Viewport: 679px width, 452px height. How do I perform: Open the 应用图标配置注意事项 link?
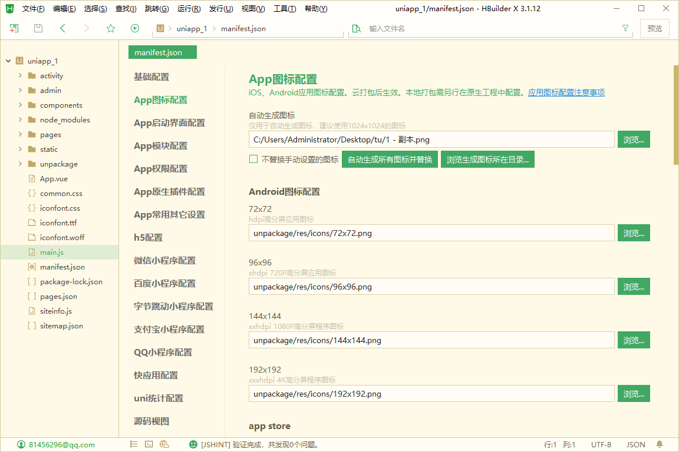566,92
